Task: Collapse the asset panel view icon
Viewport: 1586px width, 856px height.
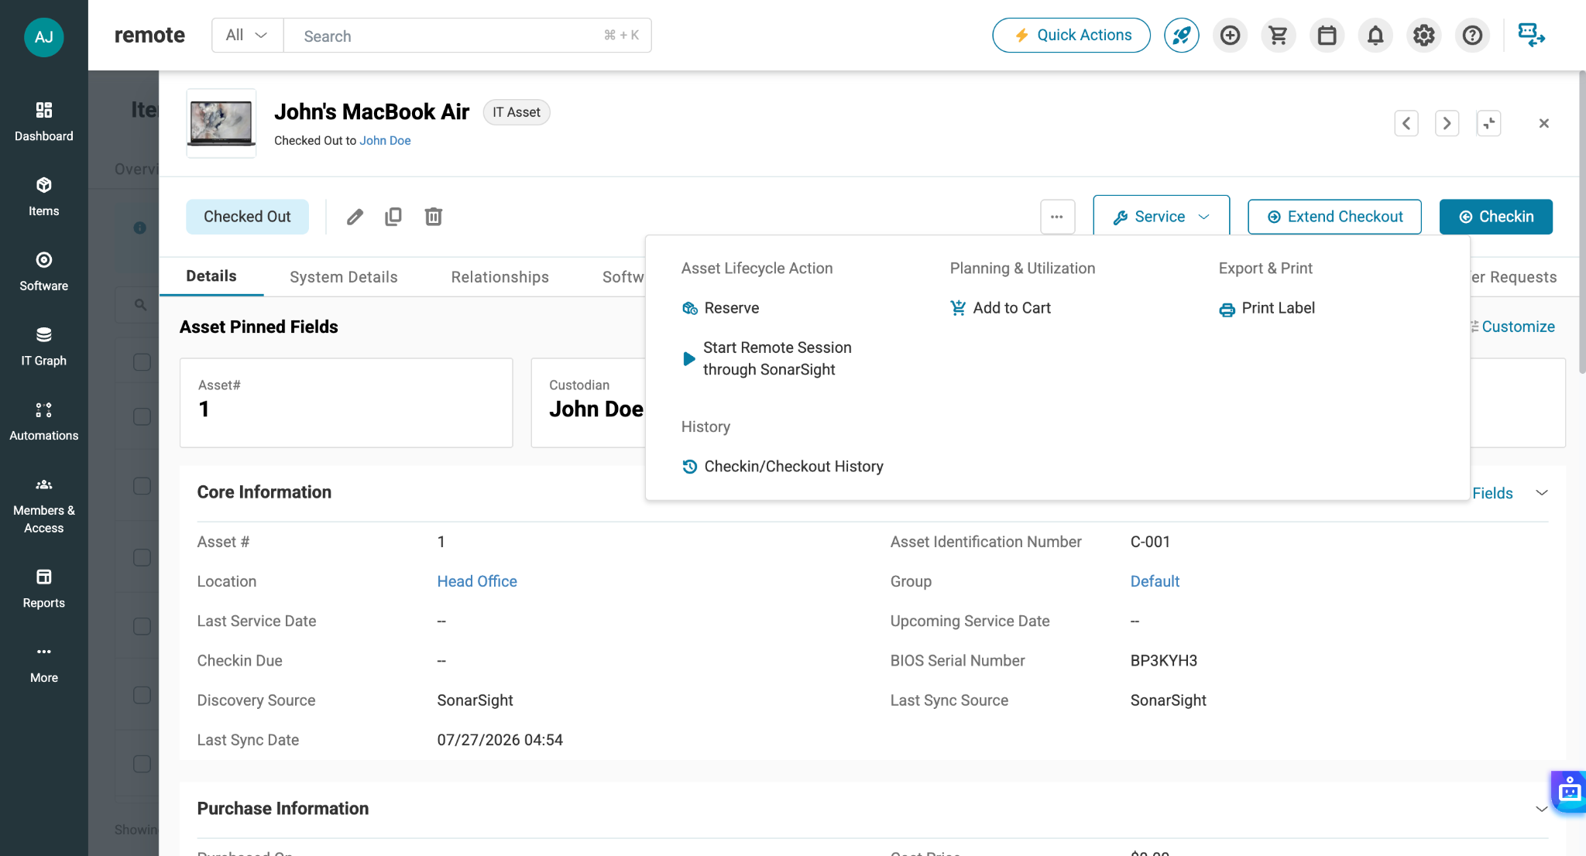Action: [1488, 124]
